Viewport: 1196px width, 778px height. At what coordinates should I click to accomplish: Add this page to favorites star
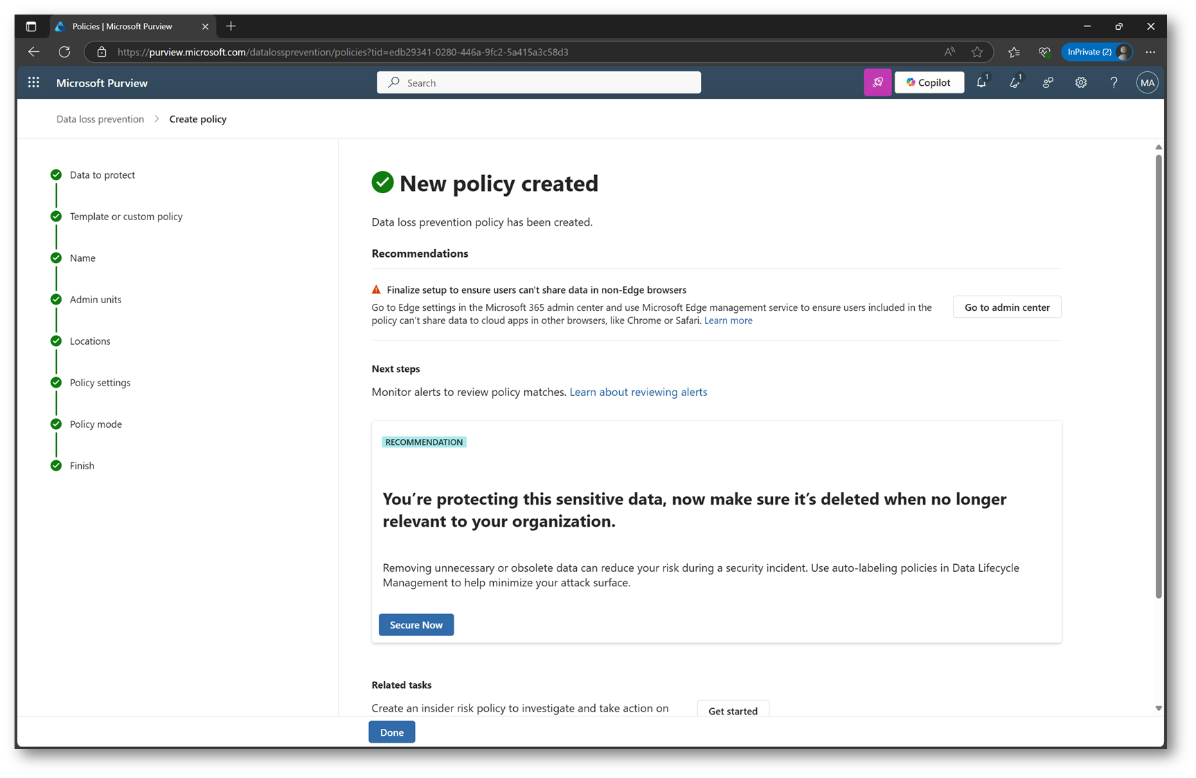coord(977,52)
